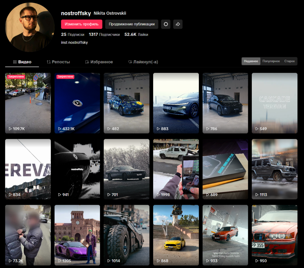The image size is (304, 268).
Task: Open black car garage video 786 views
Action: pos(225,103)
